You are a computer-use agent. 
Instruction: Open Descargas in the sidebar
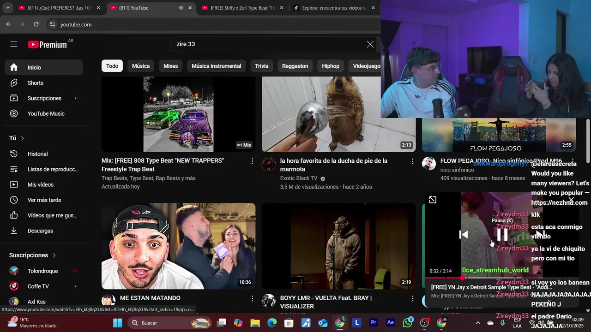point(44,231)
